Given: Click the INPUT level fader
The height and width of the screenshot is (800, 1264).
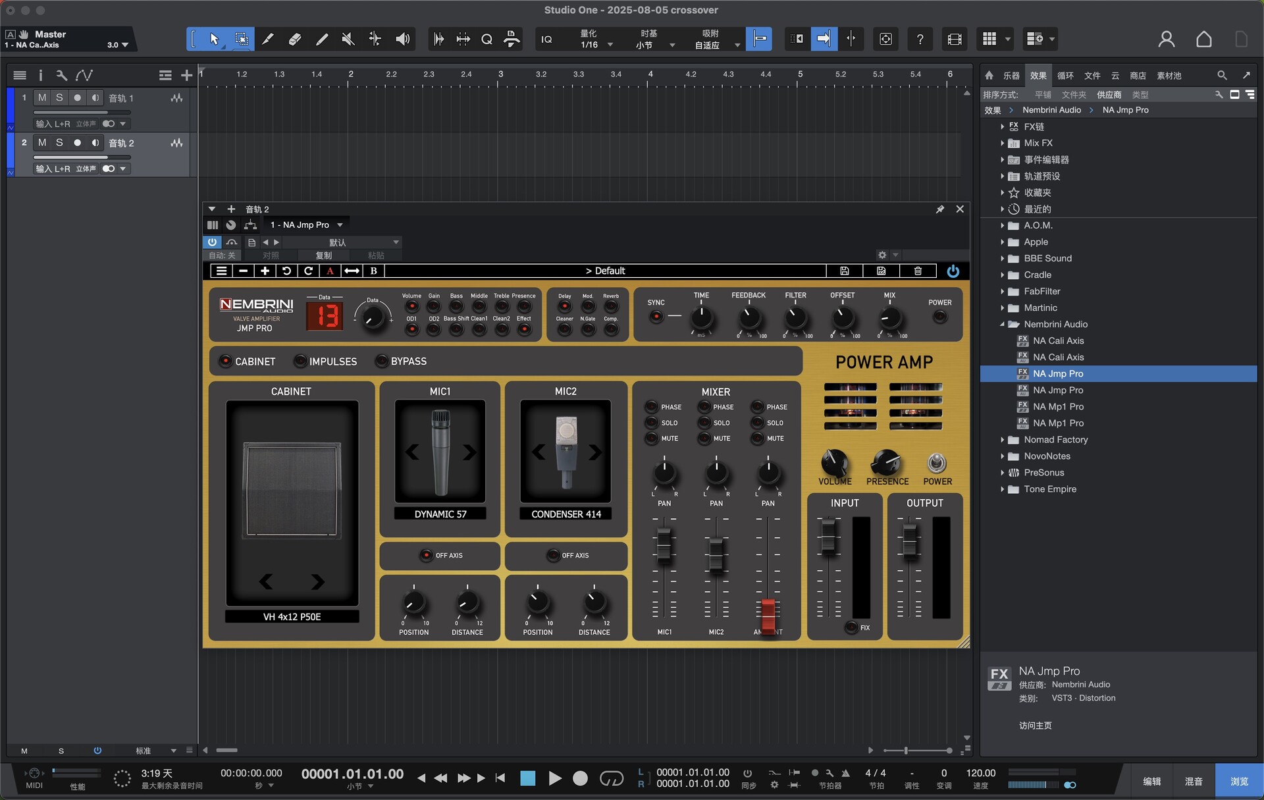Looking at the screenshot, I should coord(828,537).
